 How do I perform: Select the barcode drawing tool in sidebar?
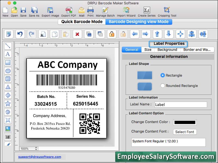[8, 136]
